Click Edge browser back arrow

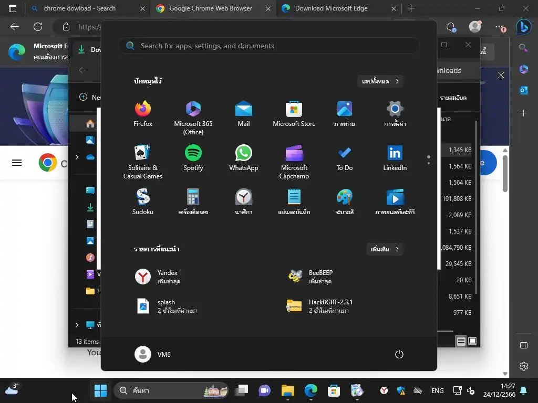[15, 27]
